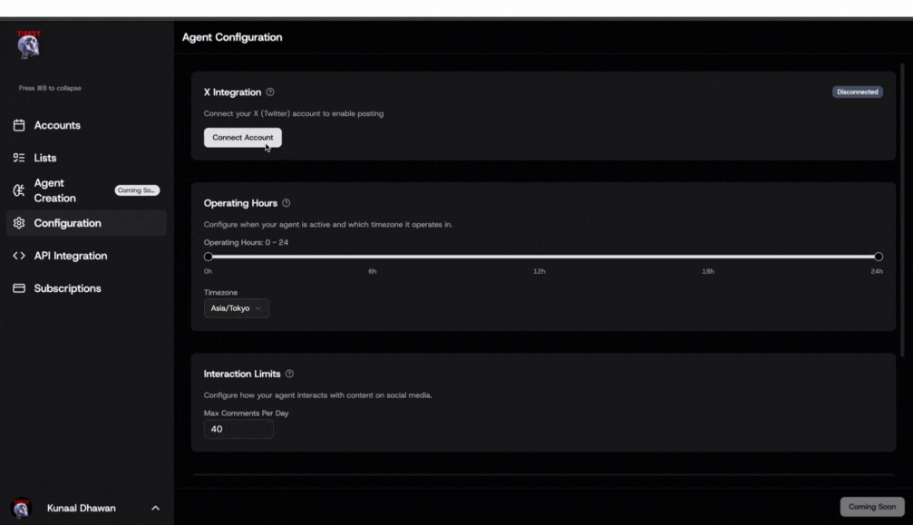
Task: Click the Agent Creation brain icon
Action: (x=18, y=190)
